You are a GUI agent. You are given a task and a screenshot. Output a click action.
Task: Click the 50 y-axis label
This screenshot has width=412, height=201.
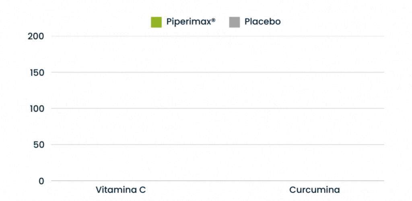[39, 145]
